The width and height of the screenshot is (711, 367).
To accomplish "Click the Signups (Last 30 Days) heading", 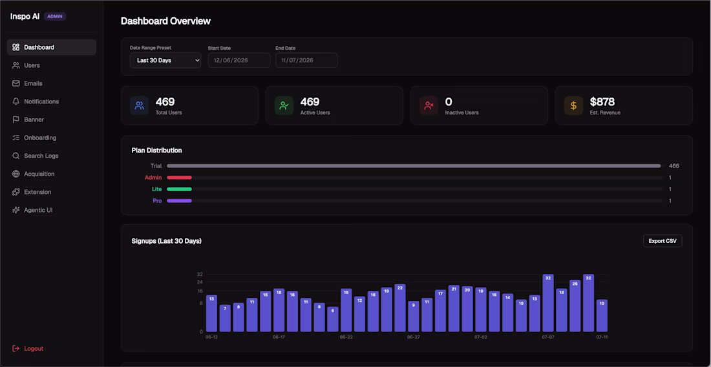I will (166, 241).
